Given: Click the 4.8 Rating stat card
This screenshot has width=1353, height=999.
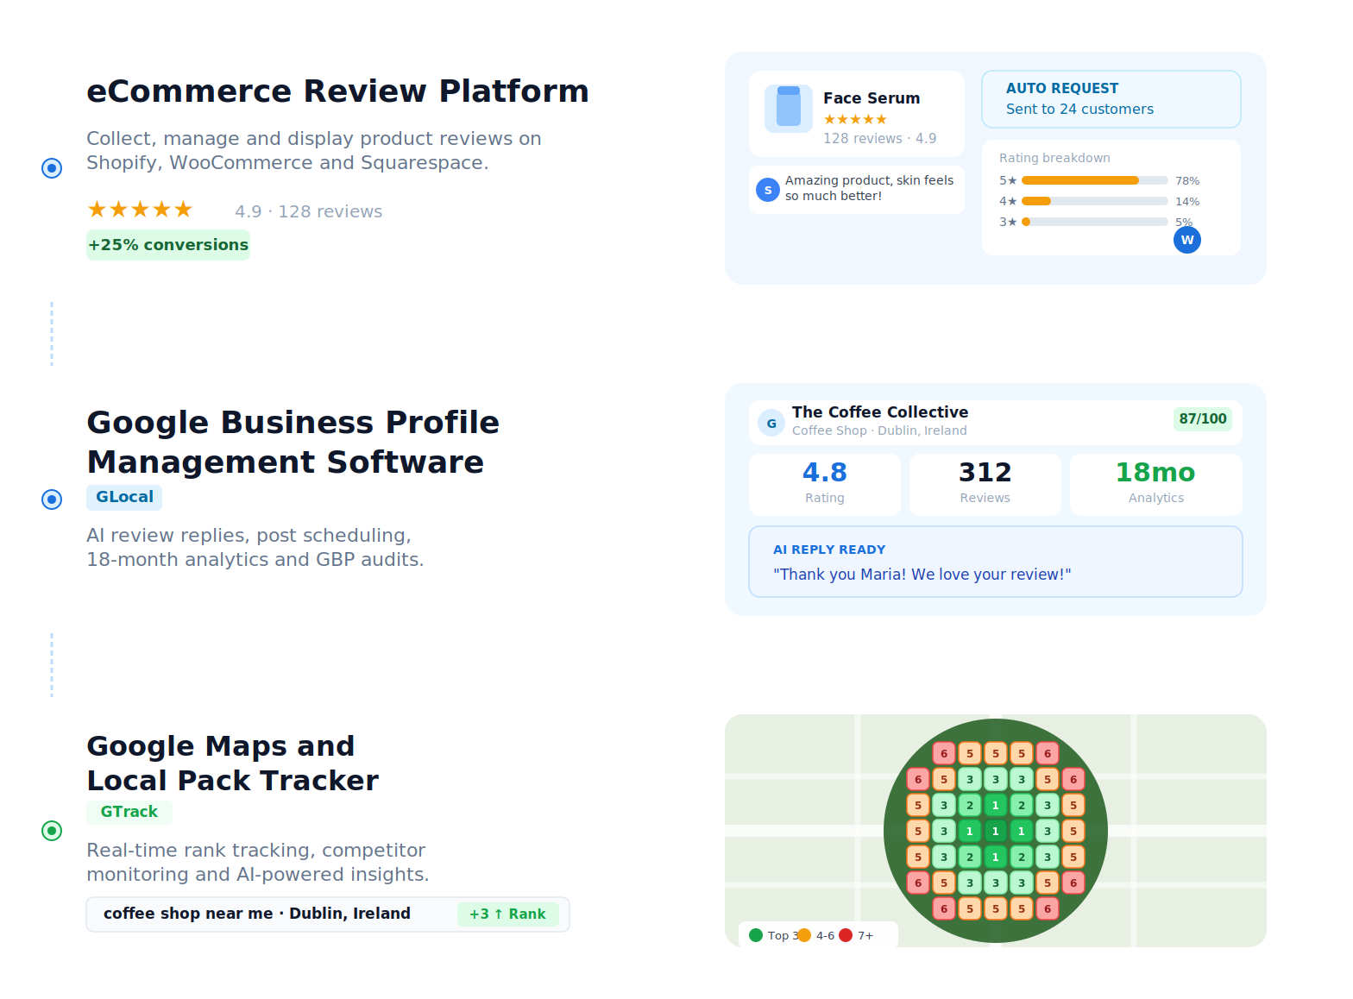Looking at the screenshot, I should tap(825, 485).
